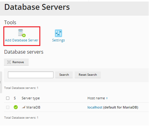The image size is (149, 126).
Task: Click the Remove button
Action: coord(16,62)
